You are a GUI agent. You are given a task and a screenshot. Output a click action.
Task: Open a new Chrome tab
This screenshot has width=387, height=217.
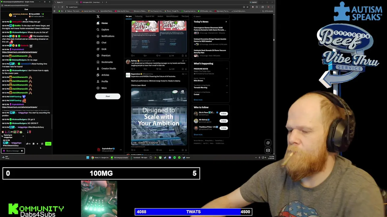pyautogui.click(x=106, y=2)
